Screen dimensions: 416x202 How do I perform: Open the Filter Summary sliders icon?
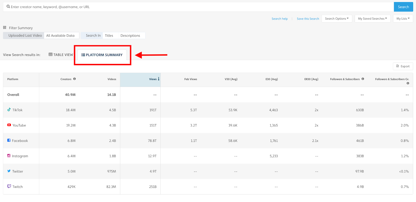5,28
